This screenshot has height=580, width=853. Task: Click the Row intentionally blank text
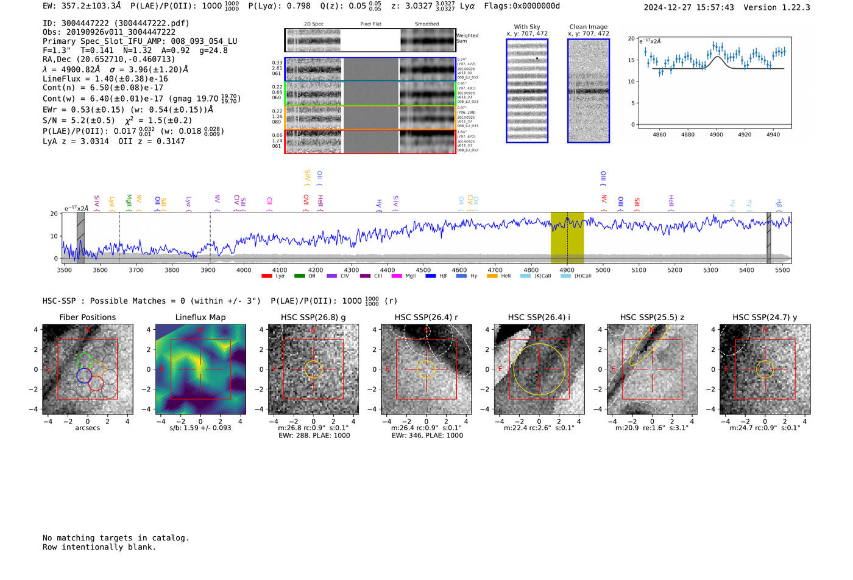(x=99, y=547)
